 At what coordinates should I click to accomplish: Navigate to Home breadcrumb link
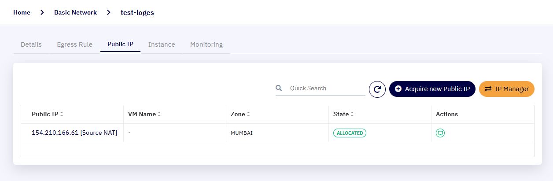pos(22,12)
